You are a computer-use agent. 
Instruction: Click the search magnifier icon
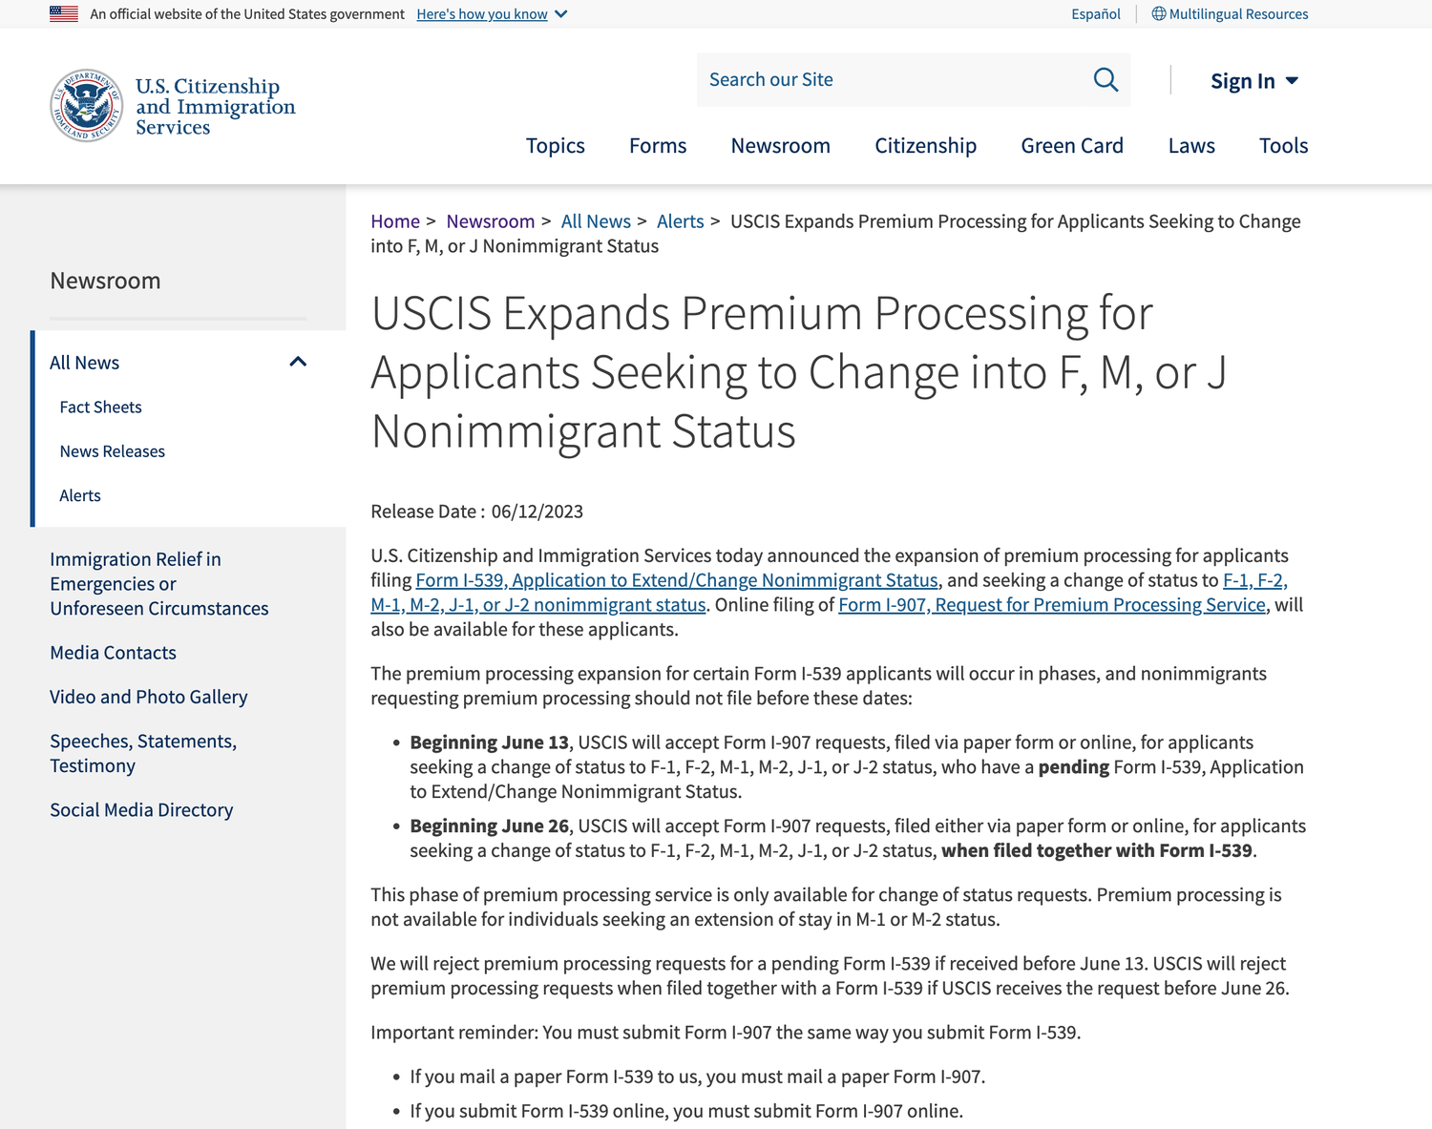coord(1106,80)
